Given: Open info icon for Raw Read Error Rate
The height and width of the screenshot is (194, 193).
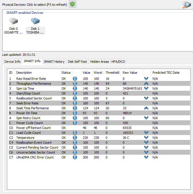Looking at the screenshot, I should coord(75,79).
